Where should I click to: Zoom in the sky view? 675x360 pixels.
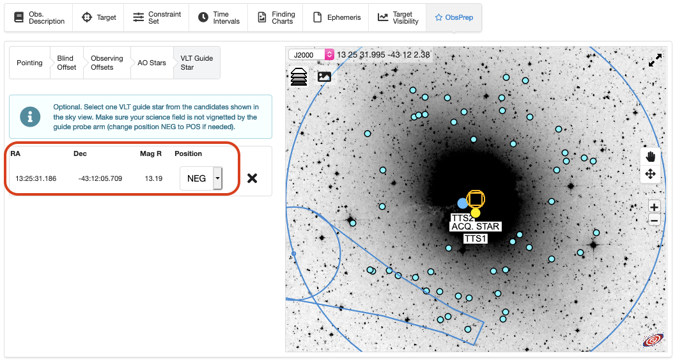pos(654,207)
